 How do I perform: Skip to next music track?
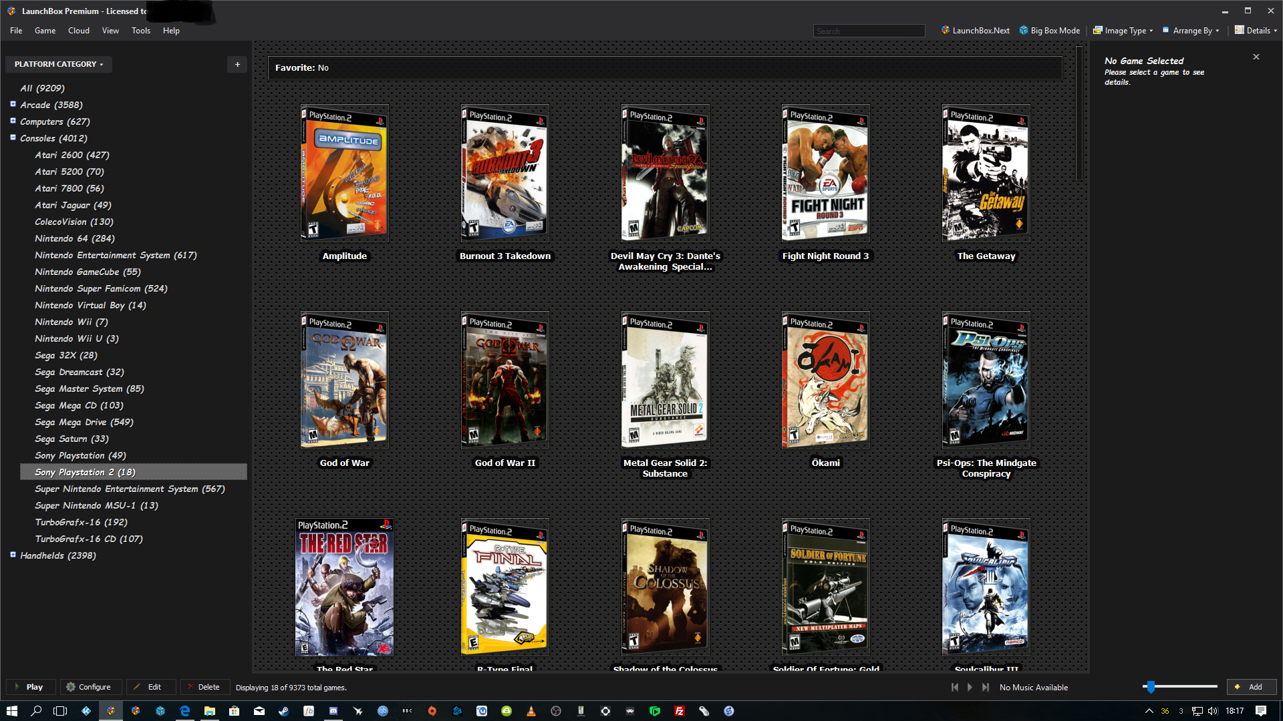986,687
